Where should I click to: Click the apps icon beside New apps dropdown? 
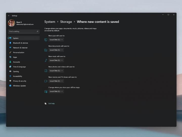pos(46,40)
